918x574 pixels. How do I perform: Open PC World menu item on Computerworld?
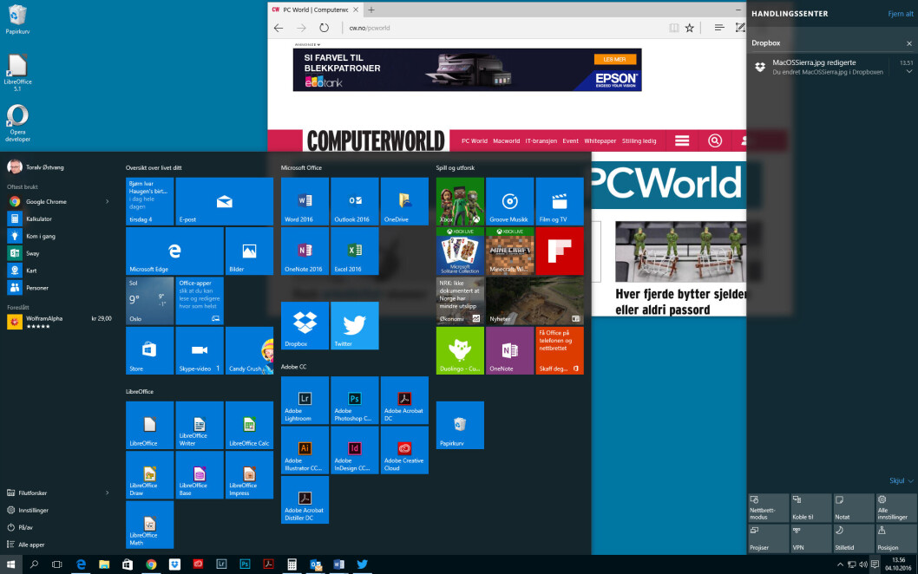tap(475, 141)
